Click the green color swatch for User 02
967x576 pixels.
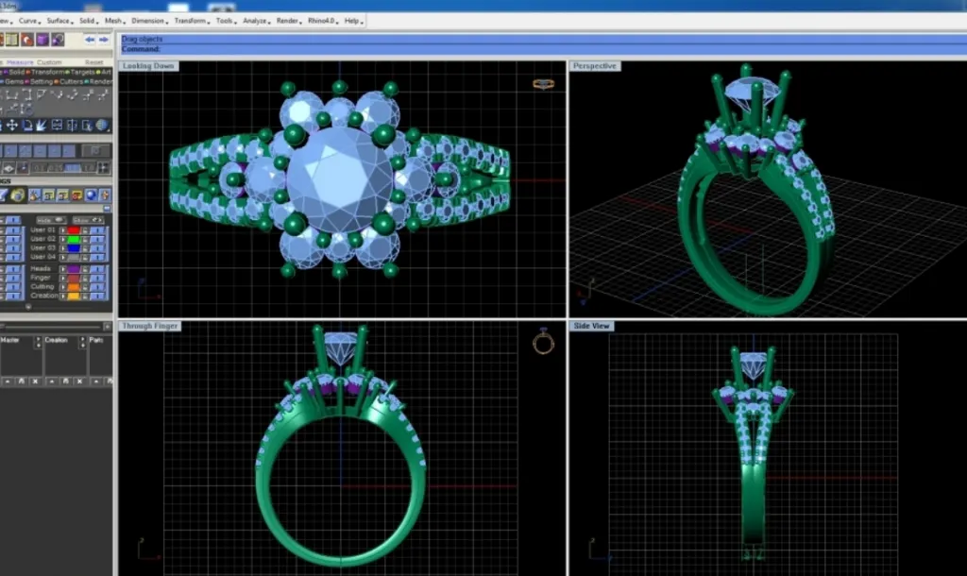pos(73,239)
